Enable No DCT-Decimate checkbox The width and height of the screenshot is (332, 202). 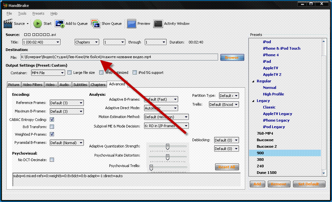click(x=52, y=160)
